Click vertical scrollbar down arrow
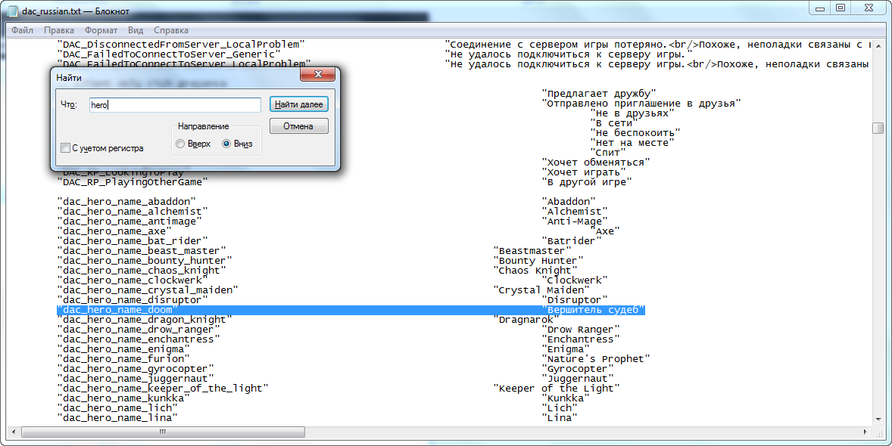892x446 pixels. click(x=878, y=420)
